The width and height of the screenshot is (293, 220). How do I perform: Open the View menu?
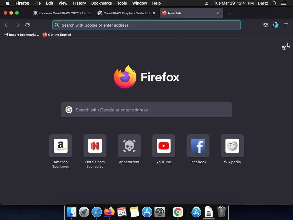pyautogui.click(x=63, y=3)
